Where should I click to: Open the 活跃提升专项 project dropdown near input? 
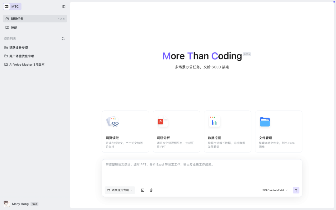120,190
